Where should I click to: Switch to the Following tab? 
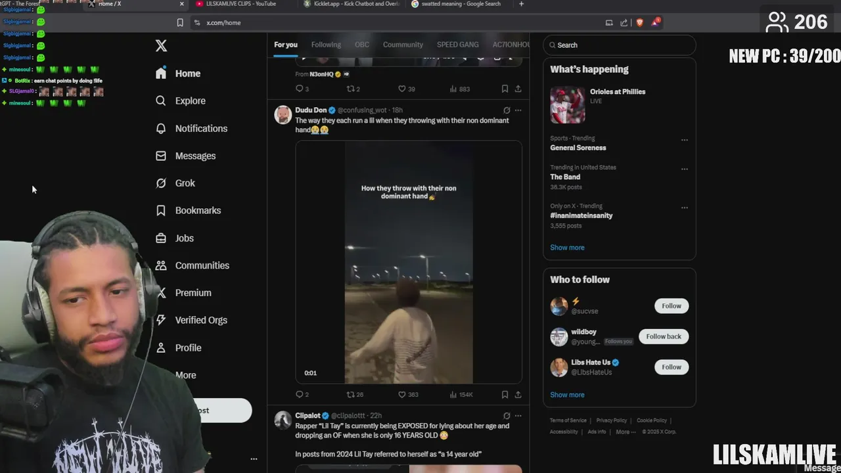(x=326, y=45)
